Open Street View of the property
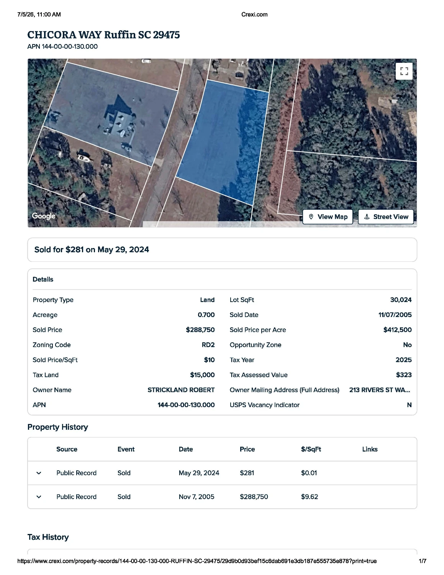The height and width of the screenshot is (575, 444). (x=386, y=217)
